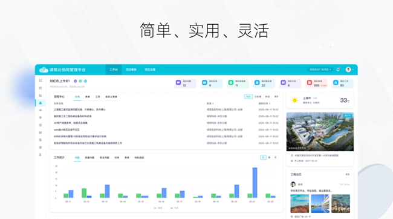Screen dimensions: 393x219
Task: Open the first task row in 流程中心
Action: (166, 109)
